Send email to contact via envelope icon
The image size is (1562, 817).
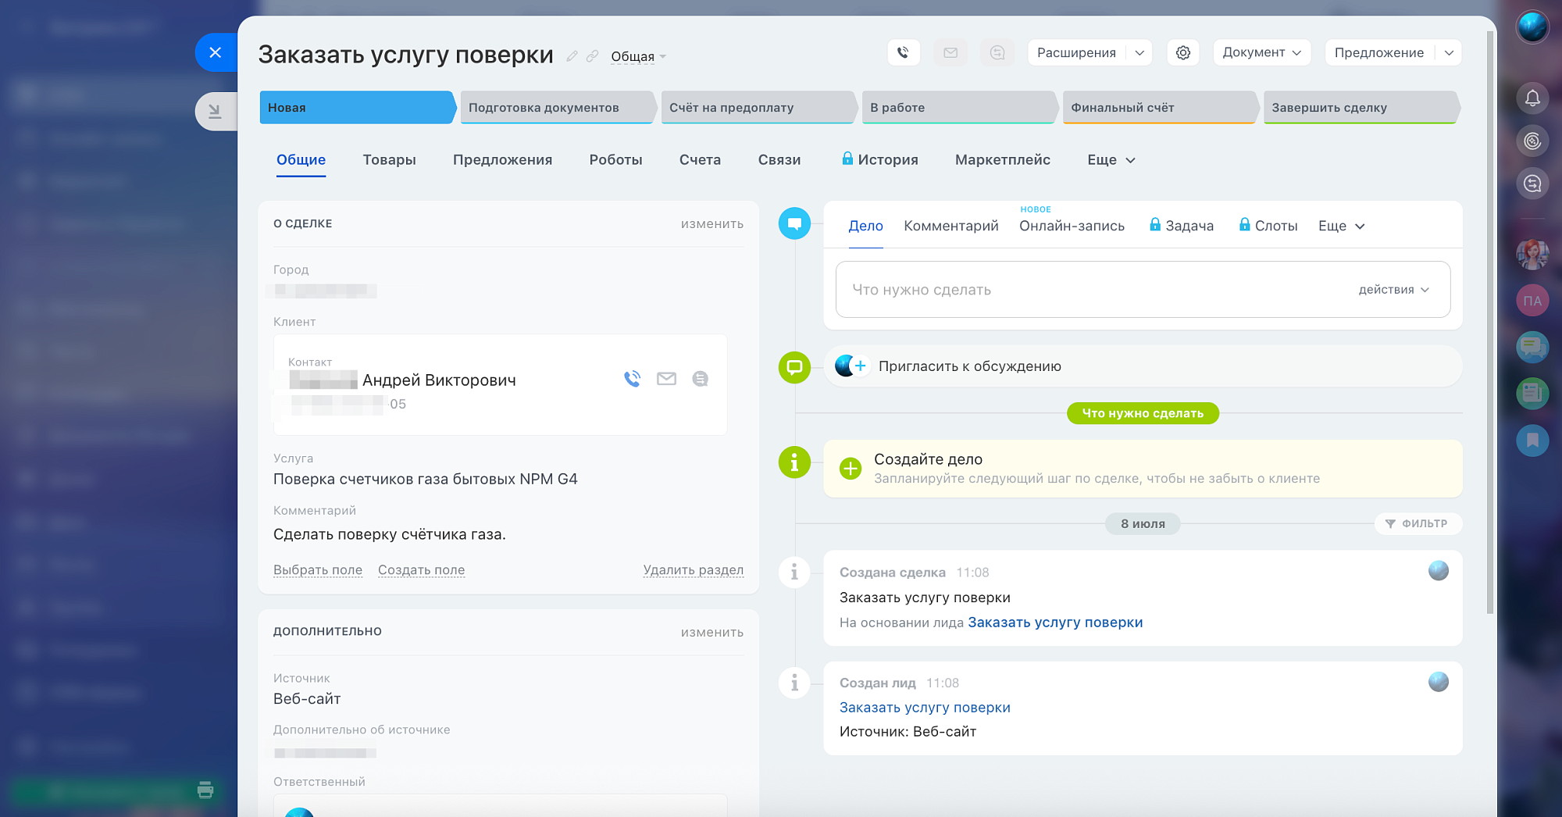click(x=666, y=379)
